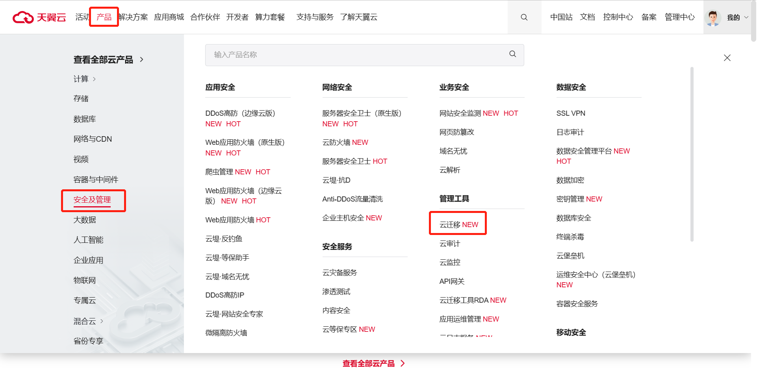Open 云灾备服务 product
This screenshot has width=757, height=381.
click(340, 273)
